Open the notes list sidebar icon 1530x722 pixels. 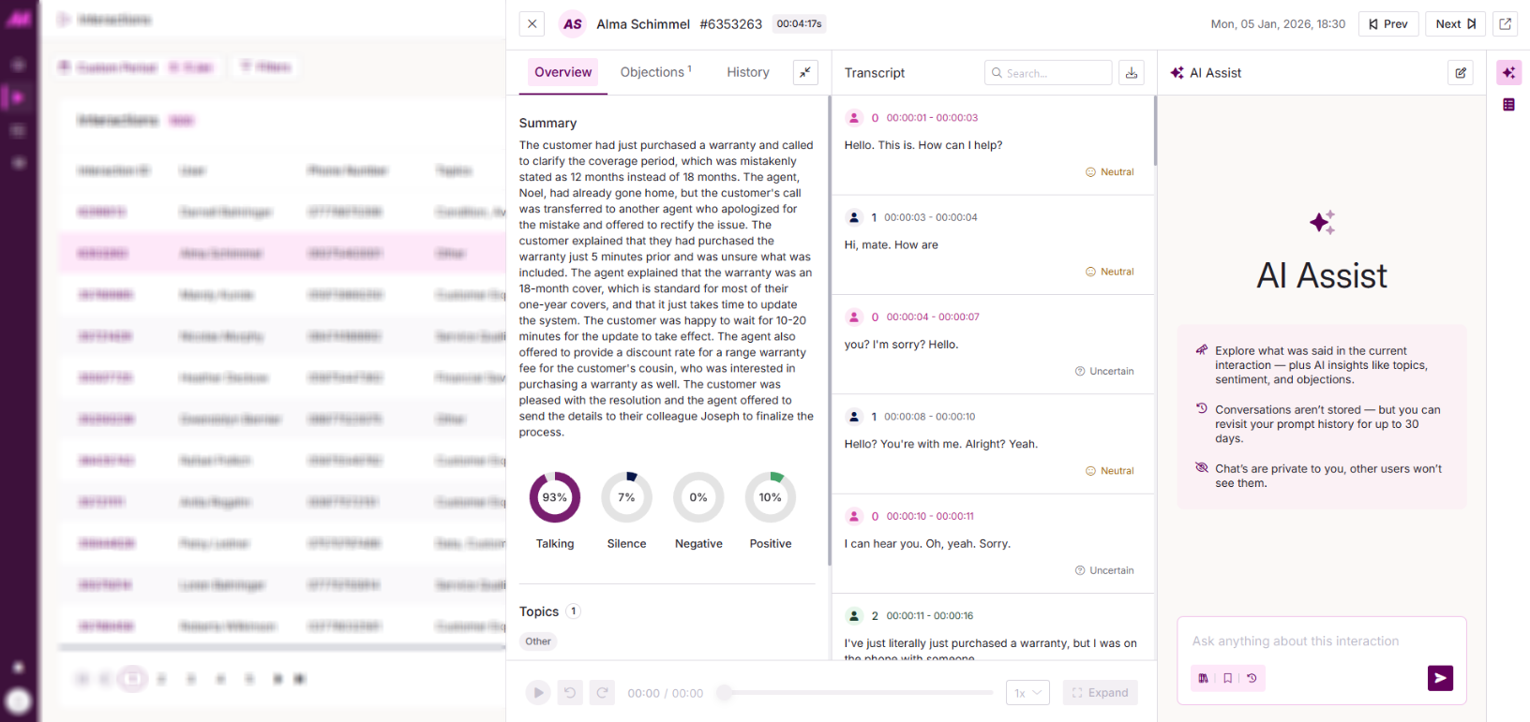(1508, 105)
